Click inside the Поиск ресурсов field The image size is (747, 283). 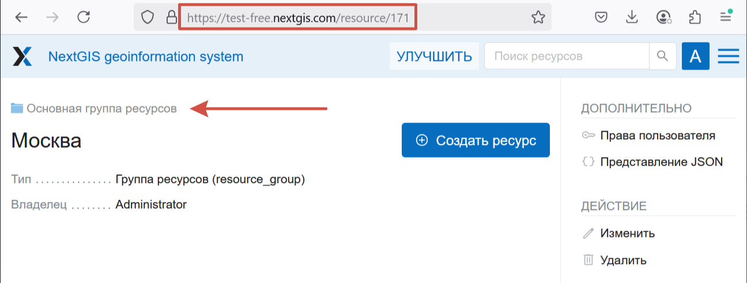click(567, 56)
